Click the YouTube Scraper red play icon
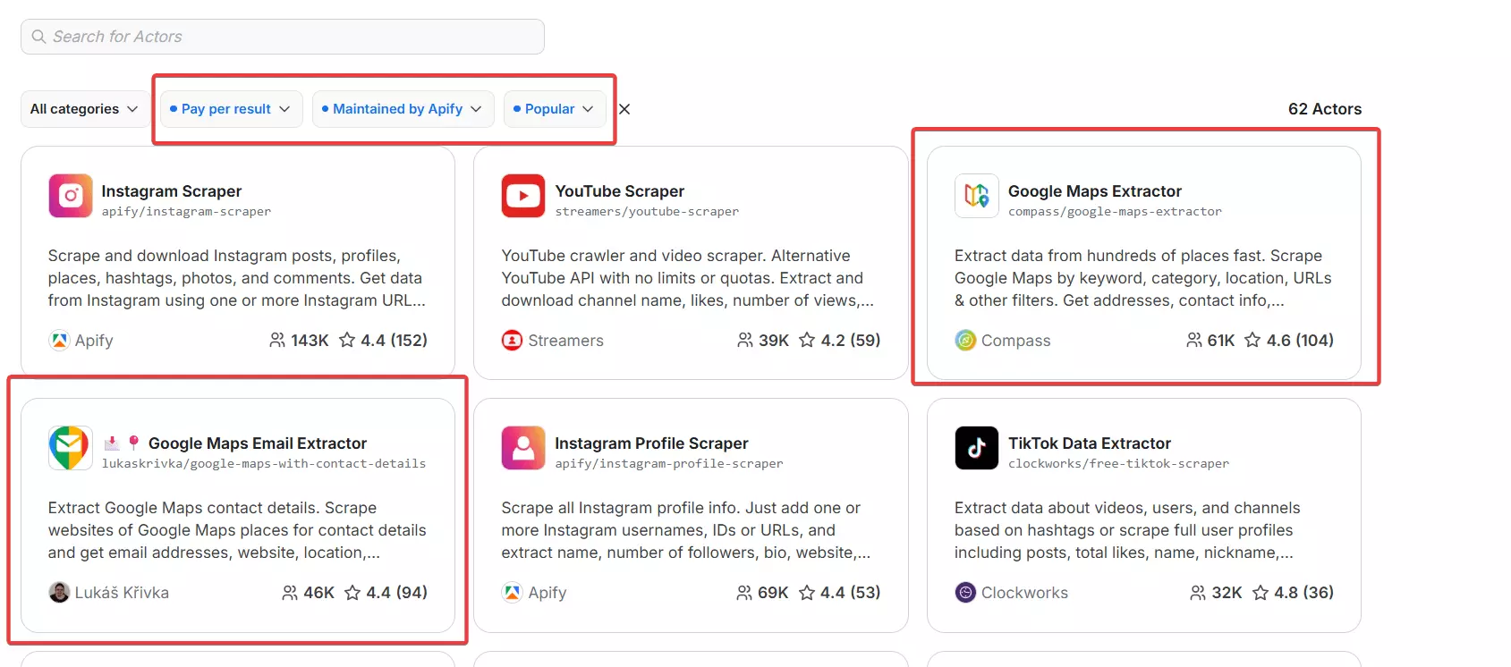 pos(523,196)
